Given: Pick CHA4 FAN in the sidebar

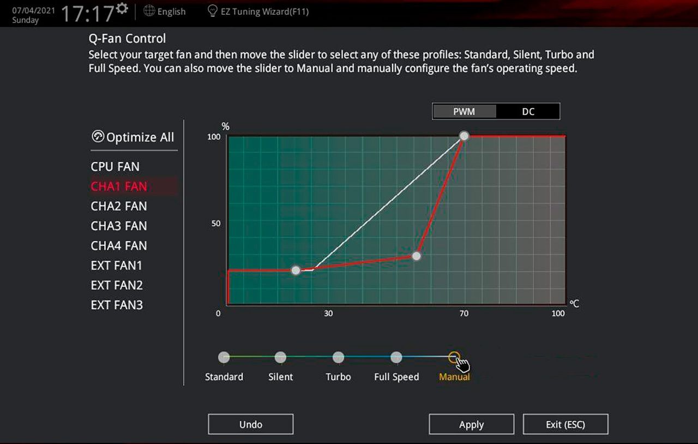Looking at the screenshot, I should 119,245.
